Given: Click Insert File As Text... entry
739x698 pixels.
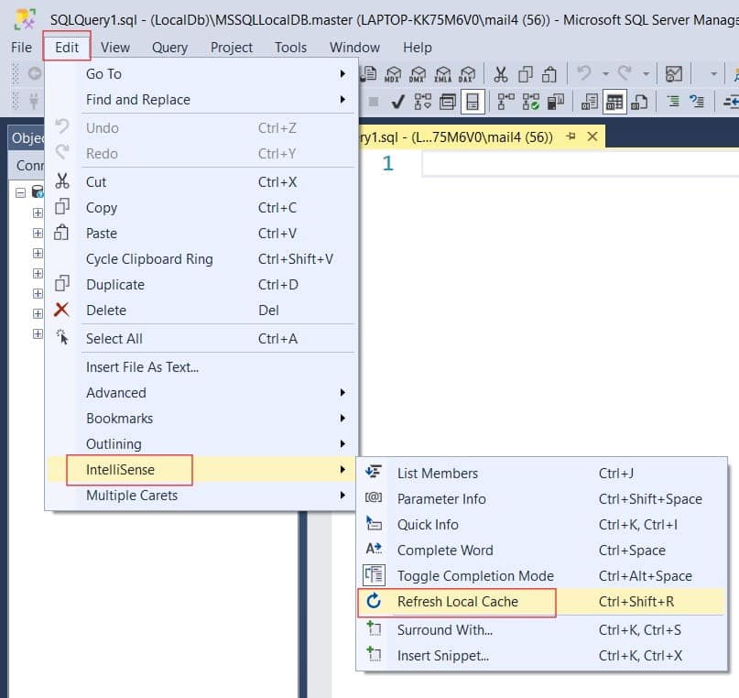Looking at the screenshot, I should point(201,366).
